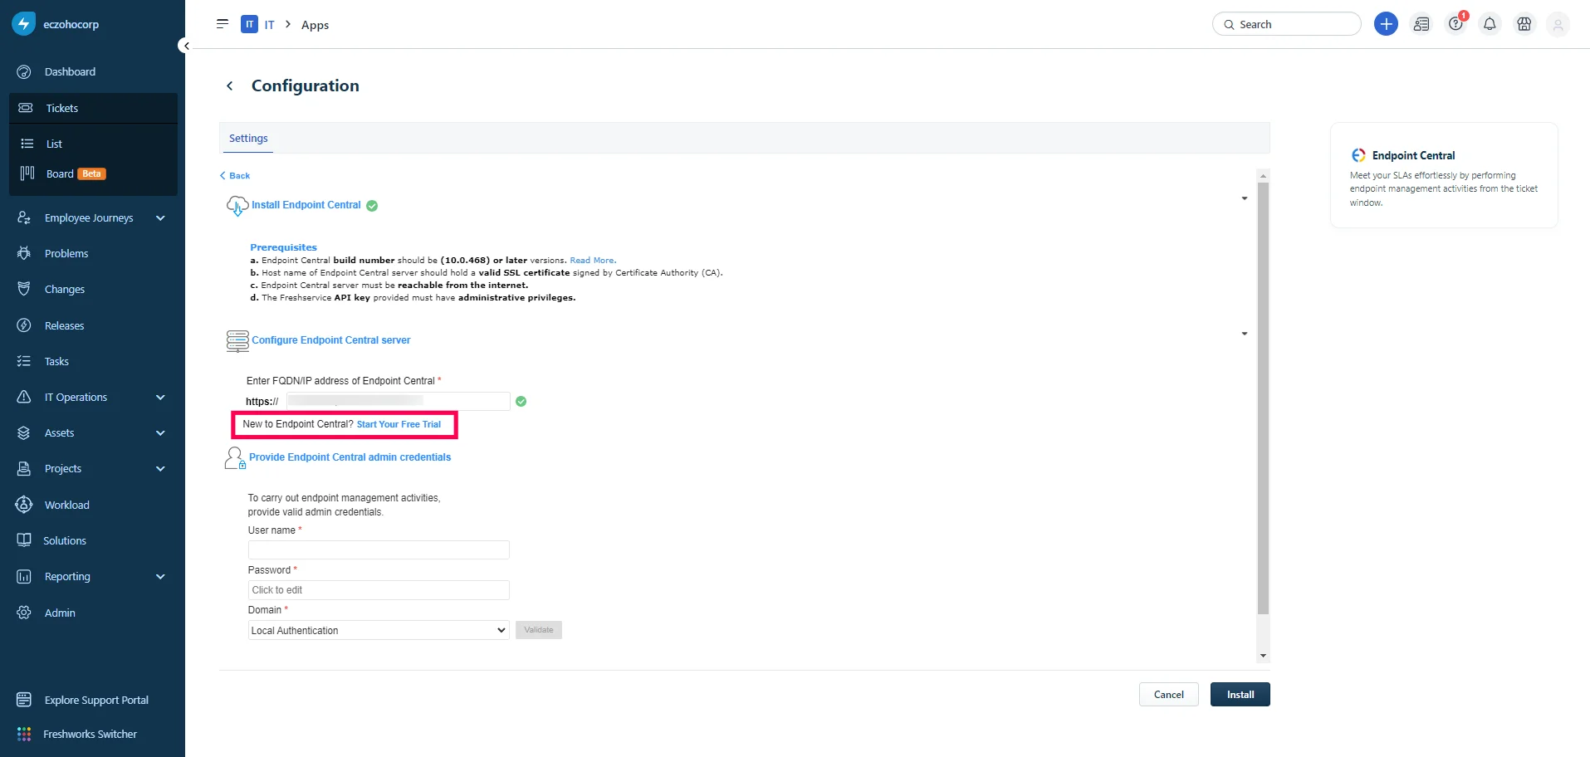Click the Tickets icon in sidebar

pos(26,108)
